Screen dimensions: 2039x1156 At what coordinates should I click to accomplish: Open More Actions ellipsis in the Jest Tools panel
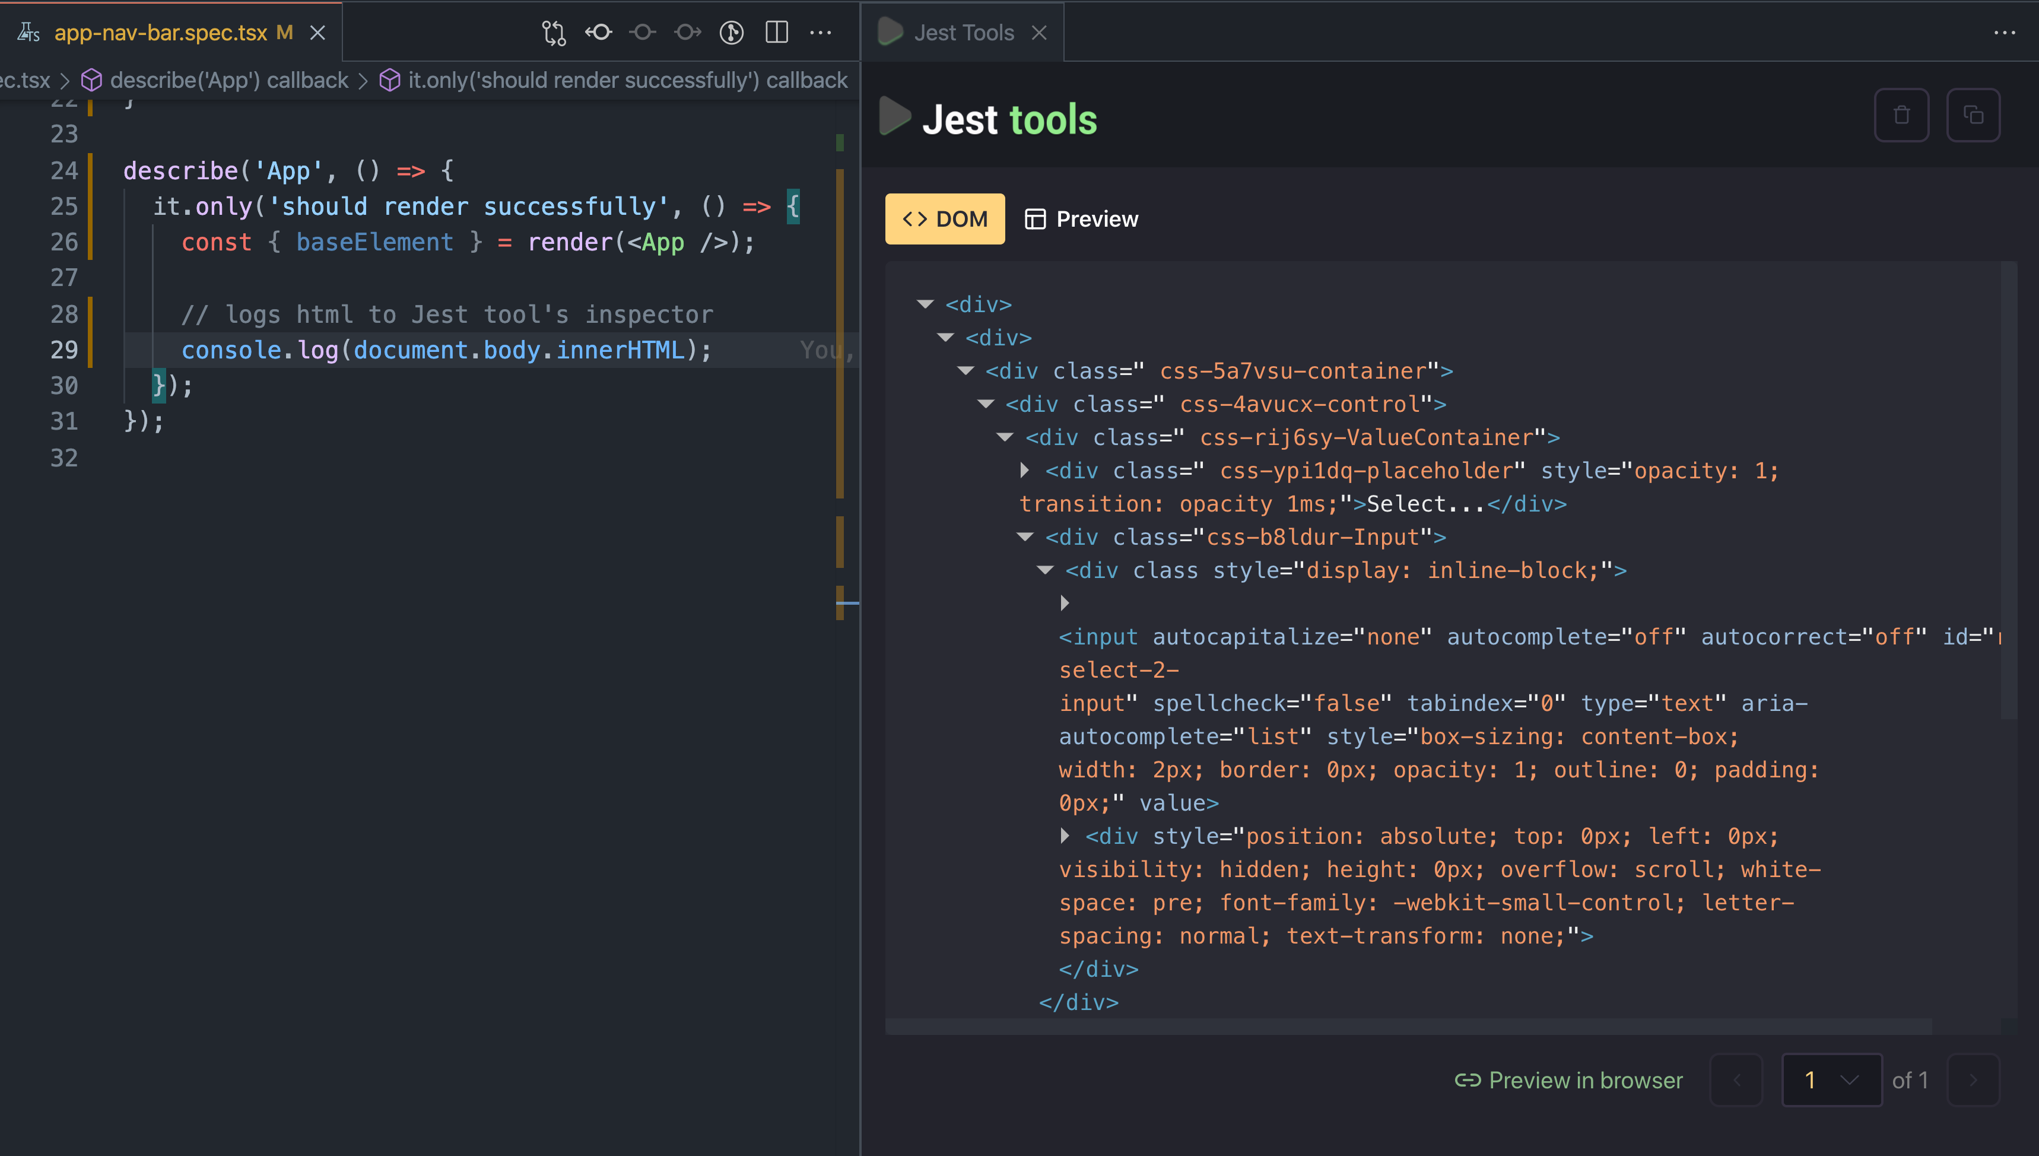tap(2006, 32)
